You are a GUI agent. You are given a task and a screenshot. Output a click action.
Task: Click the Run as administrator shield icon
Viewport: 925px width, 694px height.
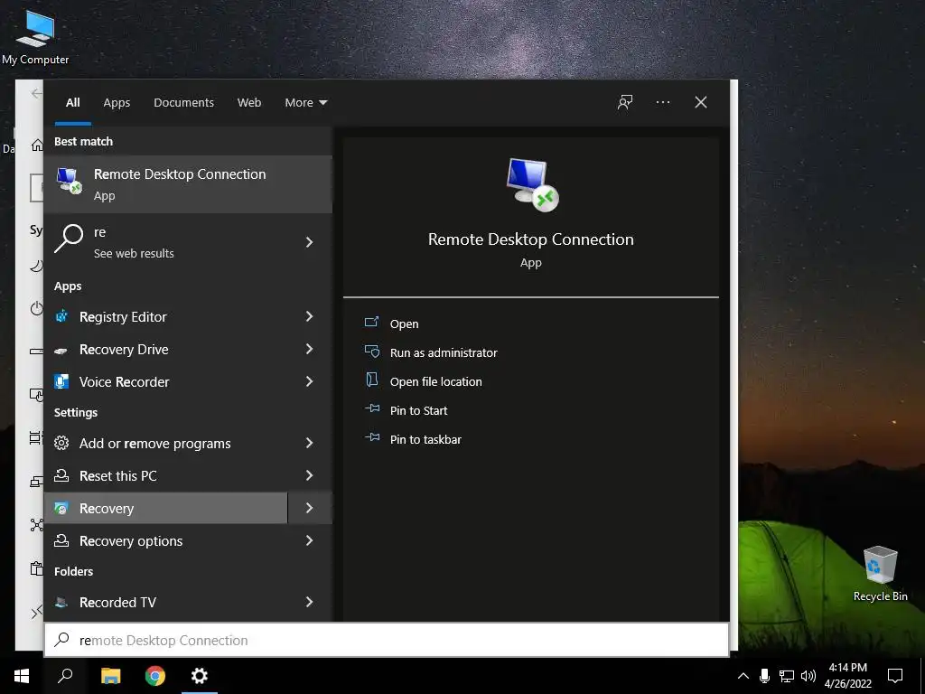pyautogui.click(x=371, y=352)
